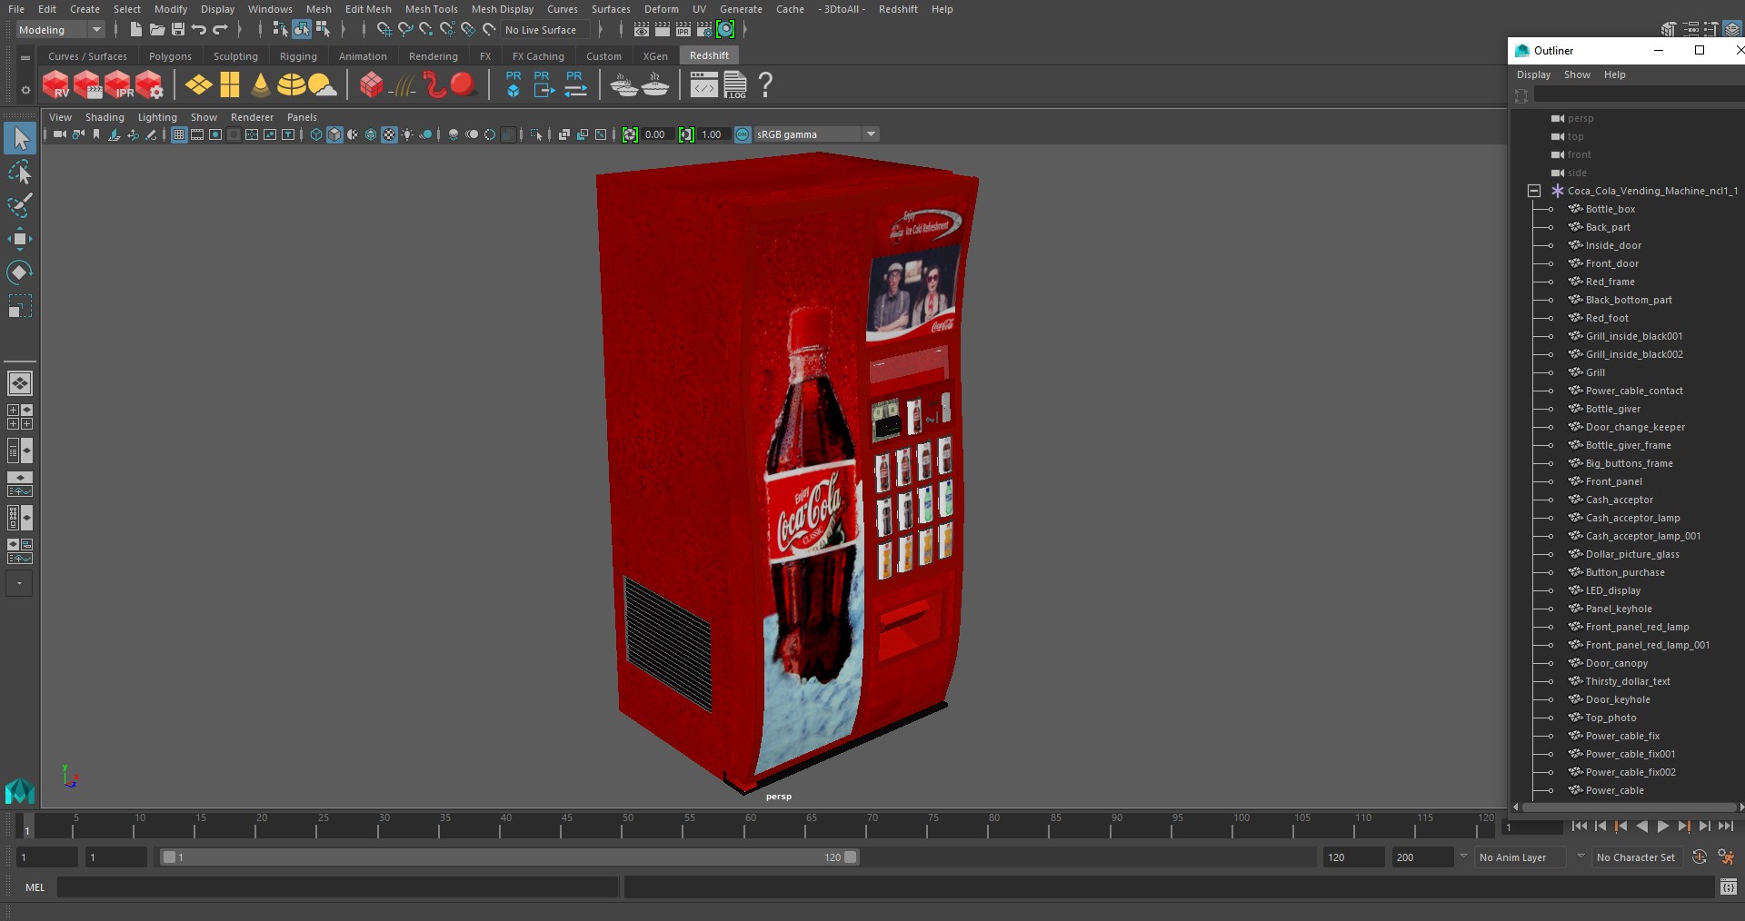Image resolution: width=1745 pixels, height=921 pixels.
Task: Open the sRGB gamma view transform dropdown
Action: pos(871,134)
